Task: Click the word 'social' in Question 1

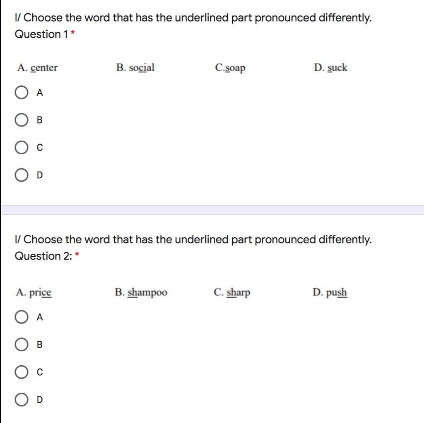Action: [x=142, y=68]
